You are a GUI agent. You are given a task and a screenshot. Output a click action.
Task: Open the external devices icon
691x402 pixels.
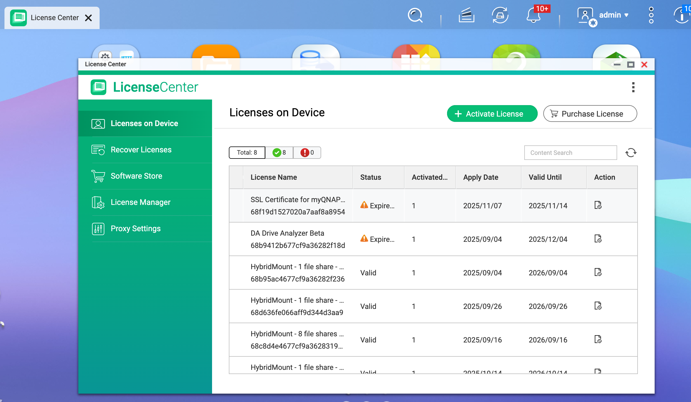pyautogui.click(x=500, y=15)
